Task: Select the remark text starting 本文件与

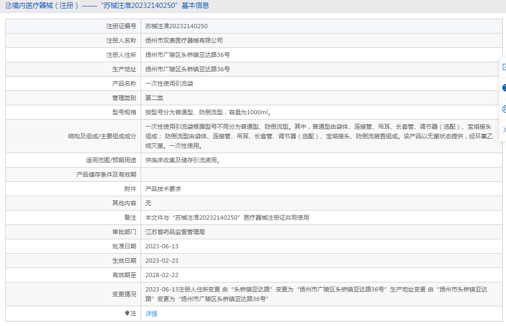Action: (227, 218)
